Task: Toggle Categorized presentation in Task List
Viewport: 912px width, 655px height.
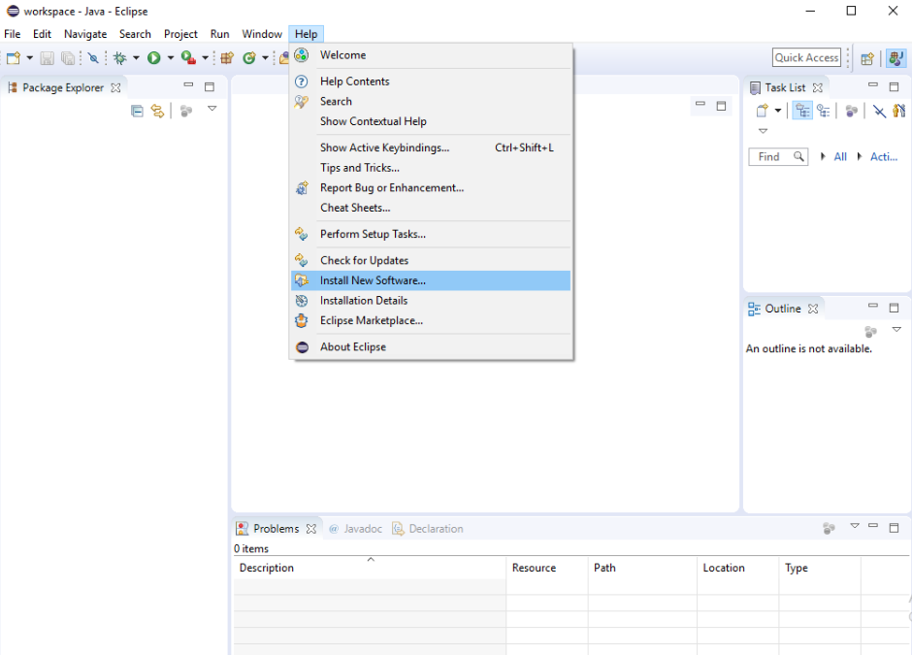Action: click(x=802, y=111)
